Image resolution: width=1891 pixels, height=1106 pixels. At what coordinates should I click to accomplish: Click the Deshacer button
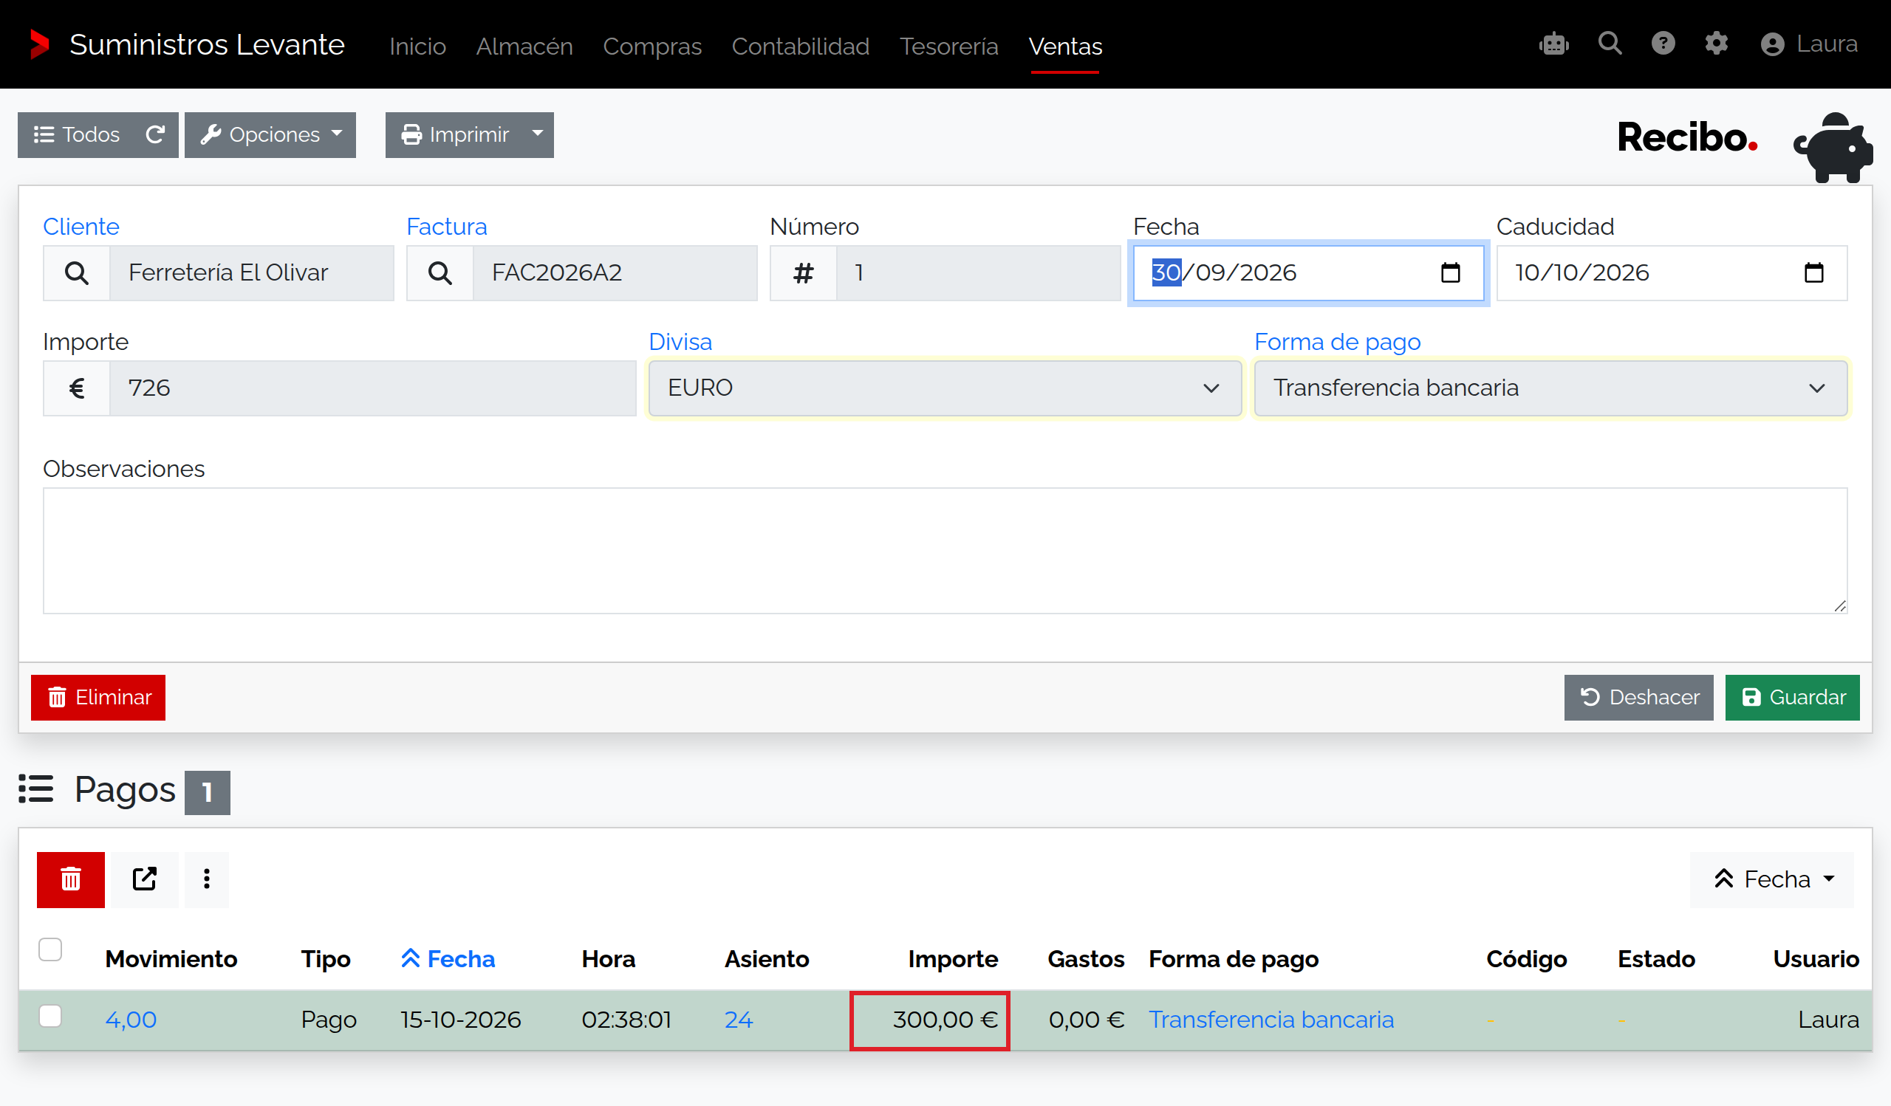(1639, 698)
